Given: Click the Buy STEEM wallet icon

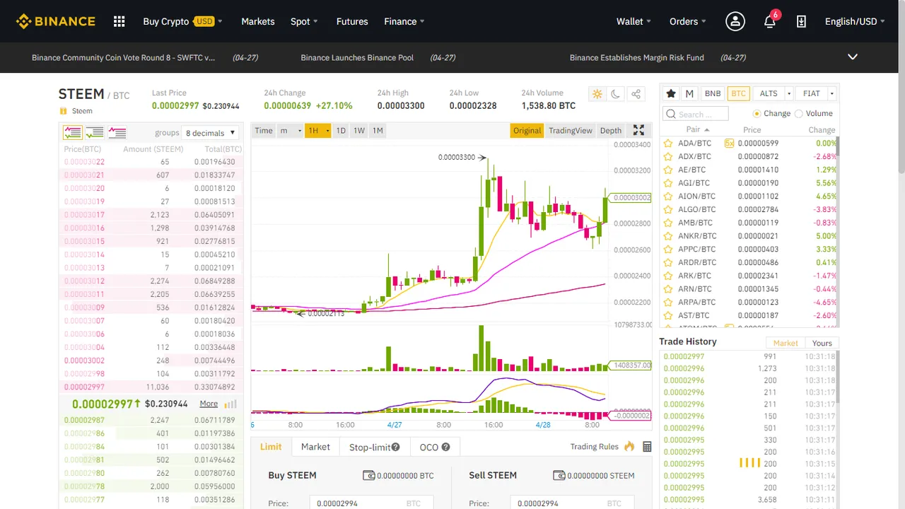Looking at the screenshot, I should (x=369, y=476).
